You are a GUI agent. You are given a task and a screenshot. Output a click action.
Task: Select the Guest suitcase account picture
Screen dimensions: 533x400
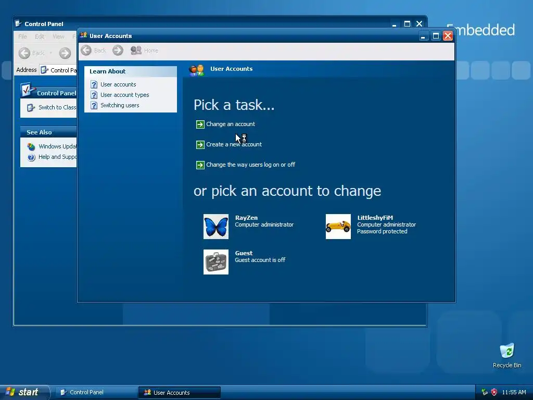click(216, 262)
